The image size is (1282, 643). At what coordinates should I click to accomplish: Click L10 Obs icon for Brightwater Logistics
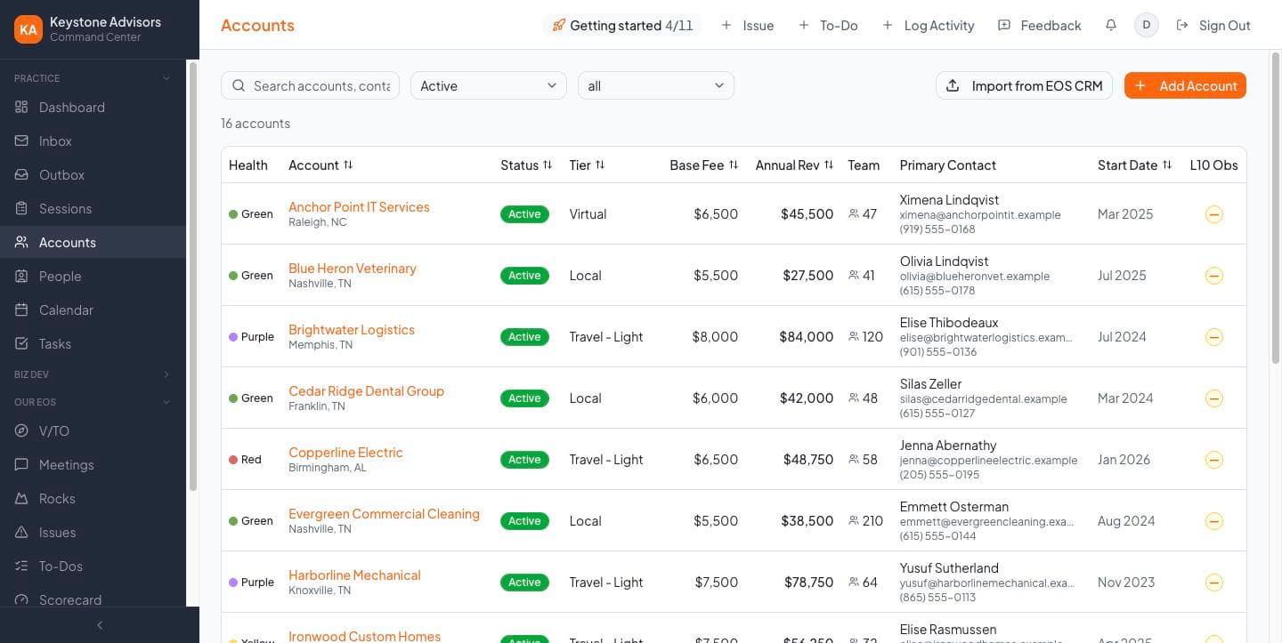(1213, 337)
